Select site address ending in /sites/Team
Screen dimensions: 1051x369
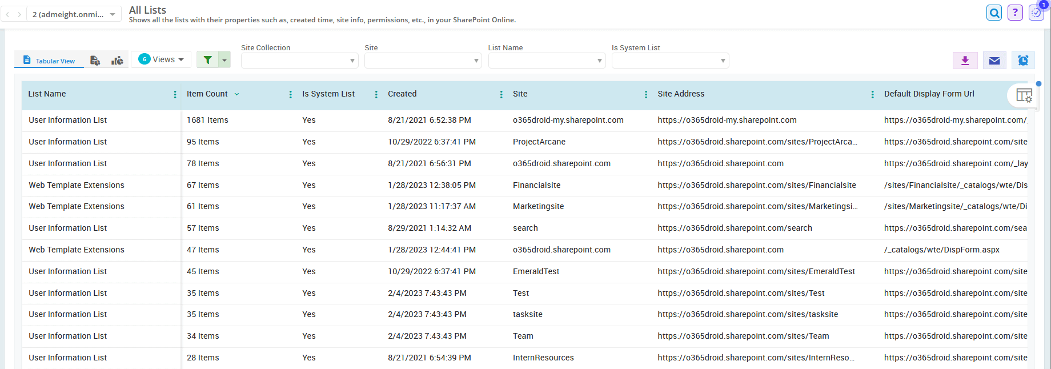click(743, 336)
